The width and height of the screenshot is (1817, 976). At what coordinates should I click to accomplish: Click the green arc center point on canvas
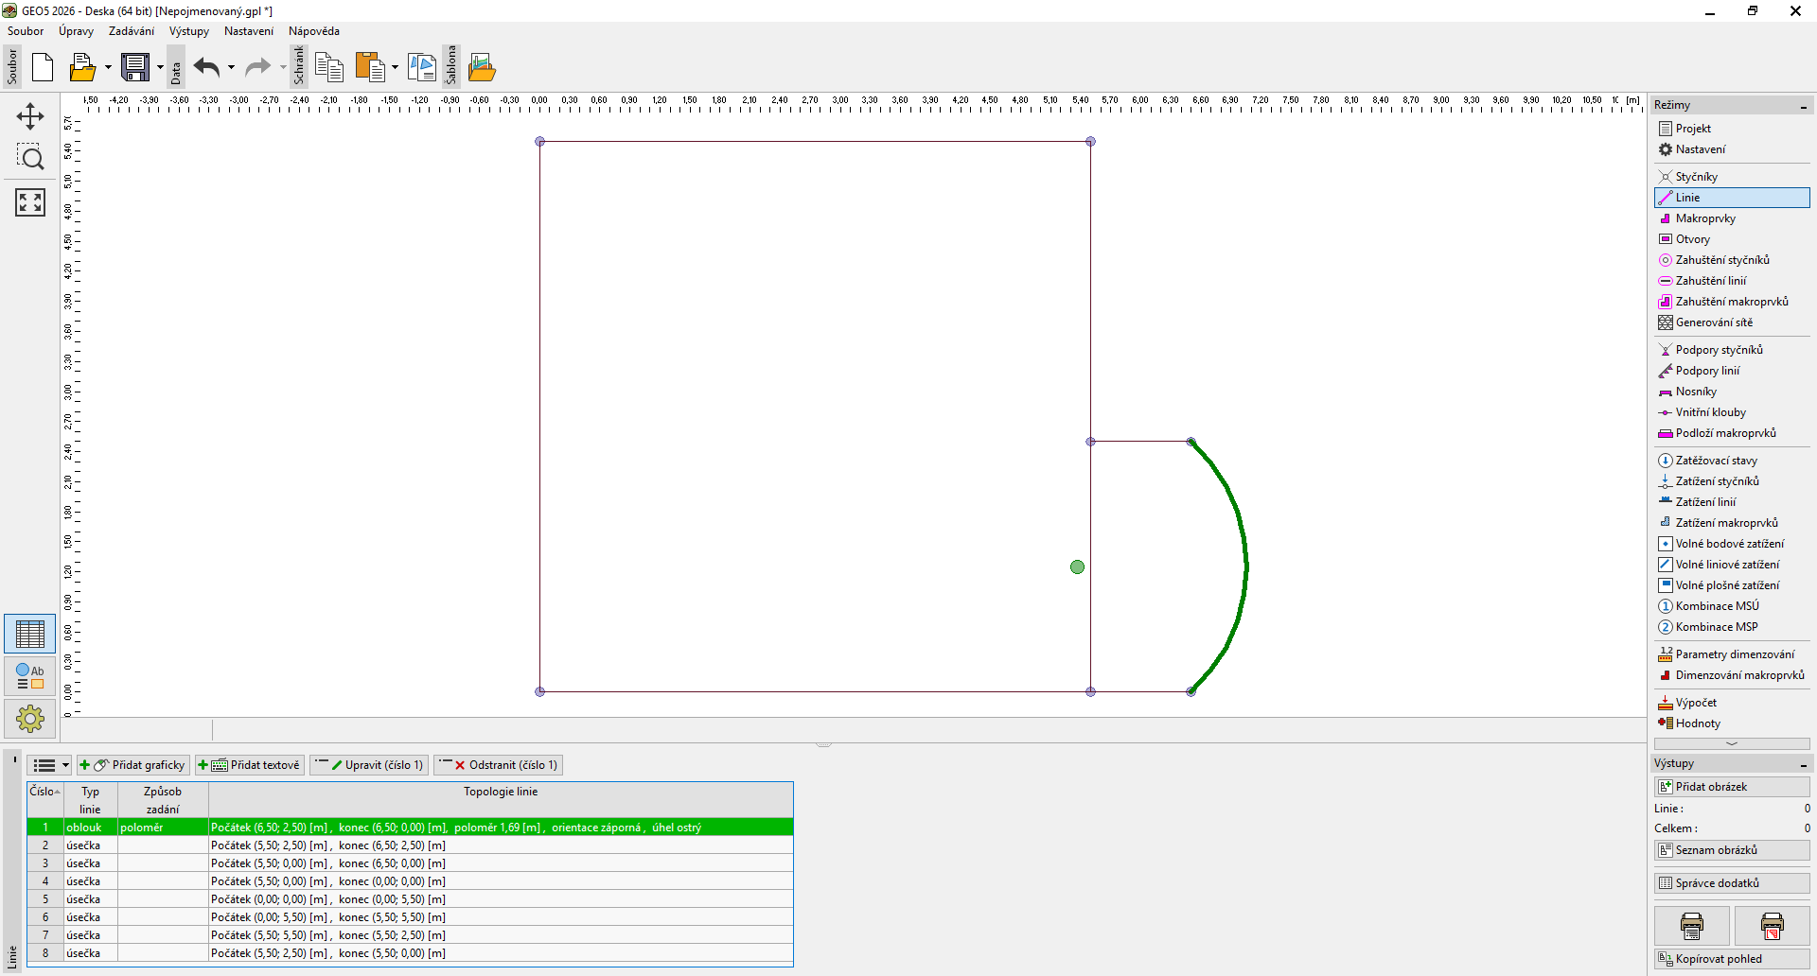pyautogui.click(x=1077, y=567)
